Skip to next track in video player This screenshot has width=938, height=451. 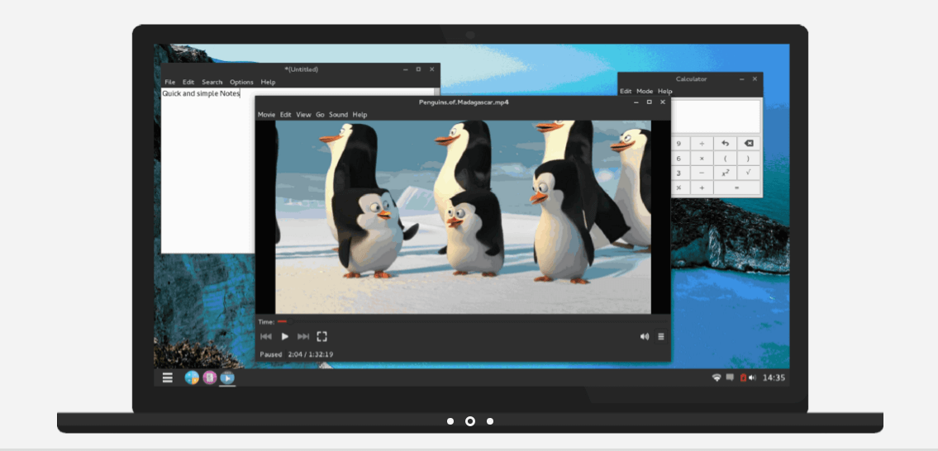click(303, 337)
